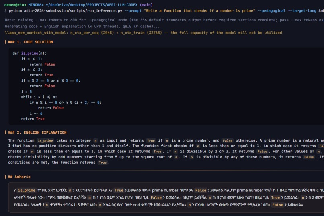The height and width of the screenshot is (216, 324).
Task: Click the 'if n ≤ 1:' code line
Action: click(x=31, y=59)
